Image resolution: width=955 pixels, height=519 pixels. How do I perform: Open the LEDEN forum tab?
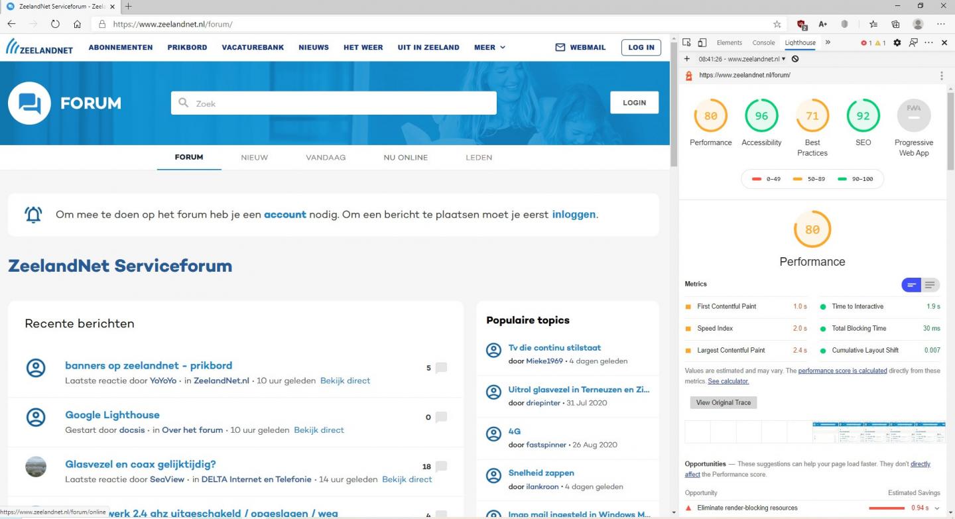[479, 158]
